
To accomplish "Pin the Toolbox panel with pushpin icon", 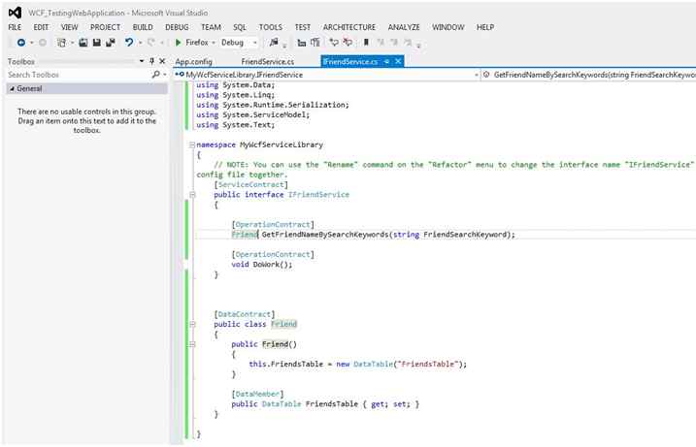I will pyautogui.click(x=151, y=61).
